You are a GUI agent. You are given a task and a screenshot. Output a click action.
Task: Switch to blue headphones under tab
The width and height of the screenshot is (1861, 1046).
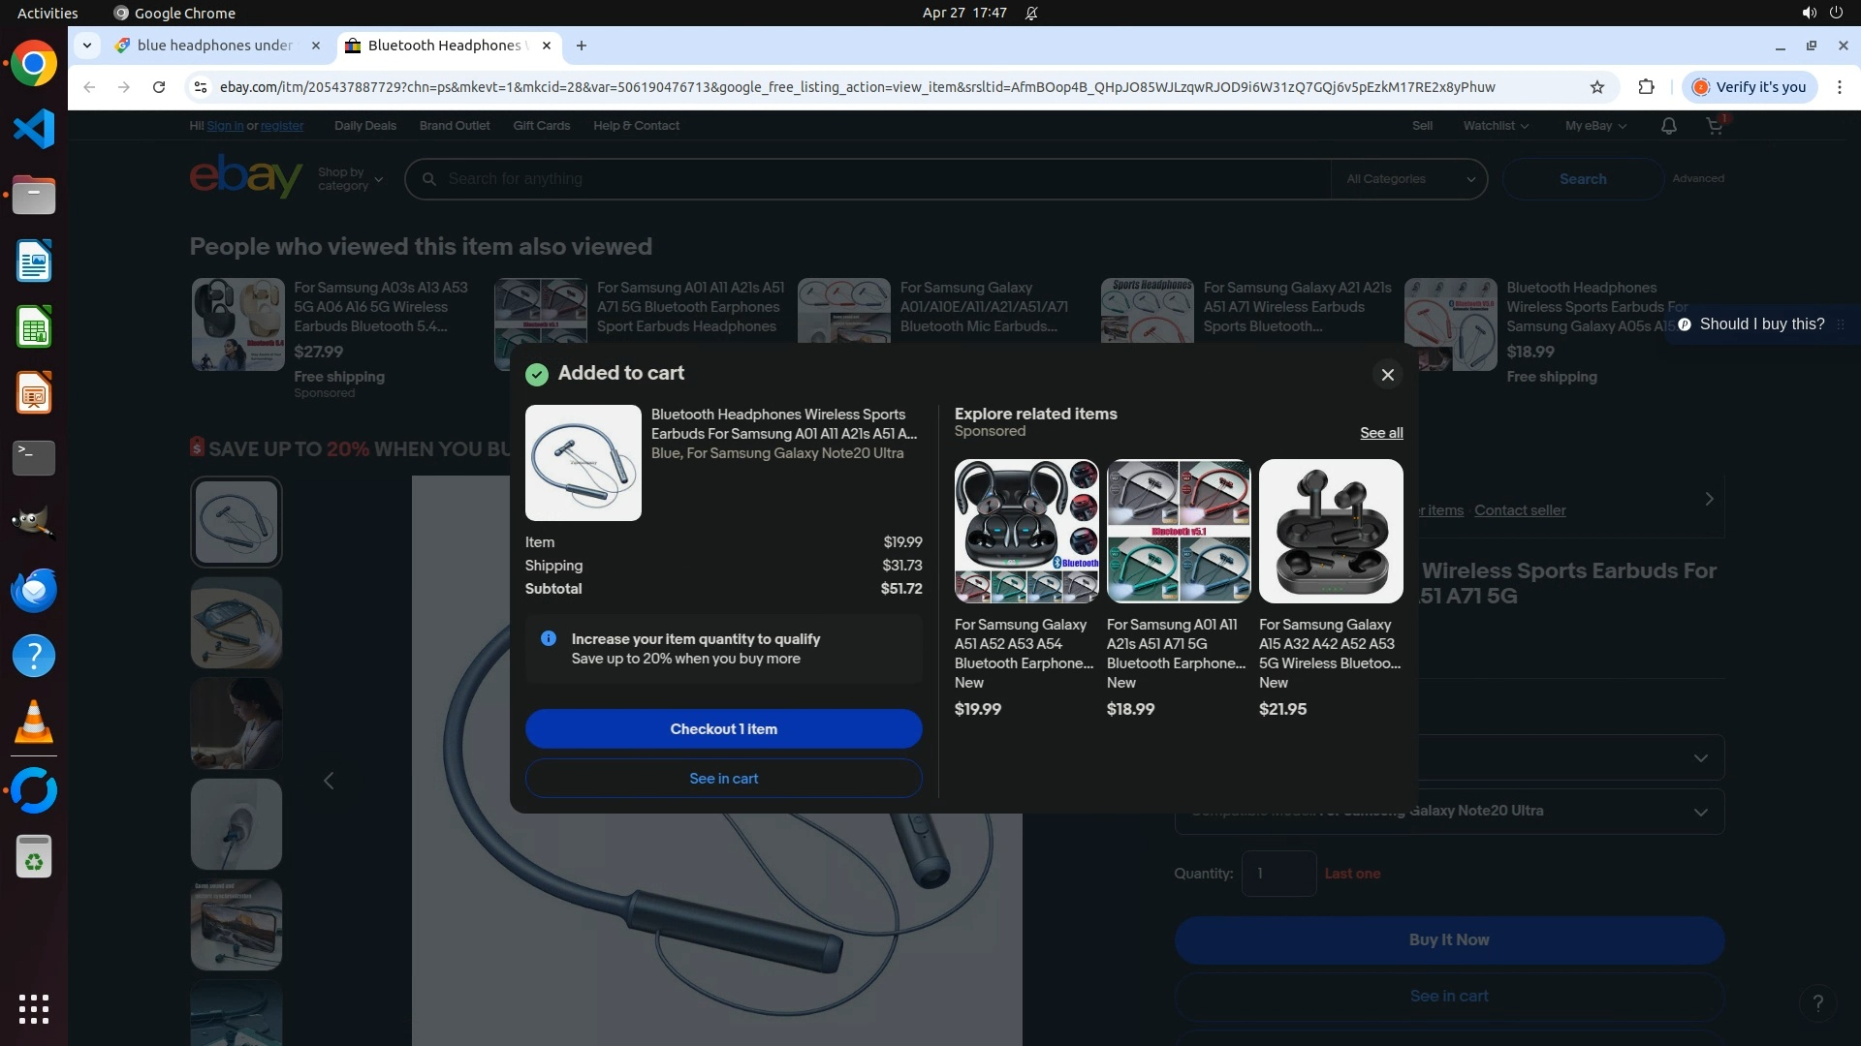point(215,46)
